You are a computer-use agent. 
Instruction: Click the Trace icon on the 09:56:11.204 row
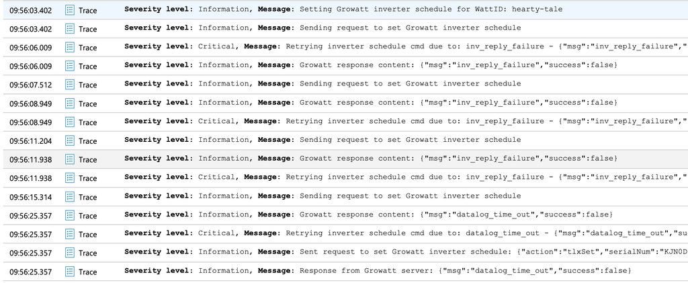pyautogui.click(x=69, y=140)
